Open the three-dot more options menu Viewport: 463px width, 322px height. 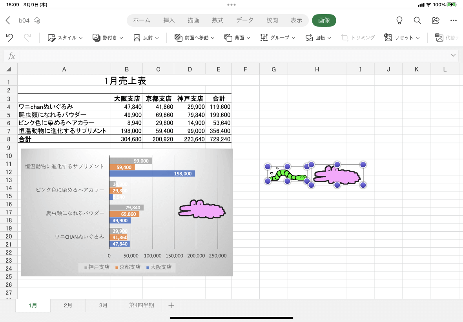[454, 20]
